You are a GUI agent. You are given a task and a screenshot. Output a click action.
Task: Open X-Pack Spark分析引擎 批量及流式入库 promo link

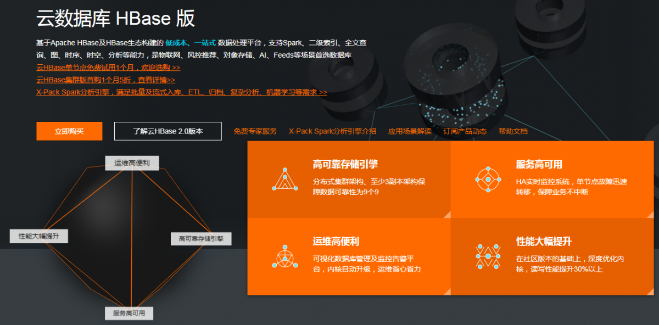coord(181,92)
